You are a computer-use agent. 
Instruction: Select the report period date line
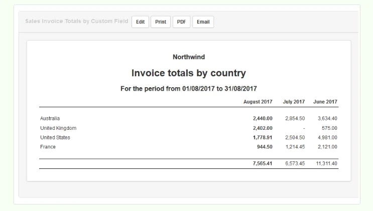click(189, 89)
